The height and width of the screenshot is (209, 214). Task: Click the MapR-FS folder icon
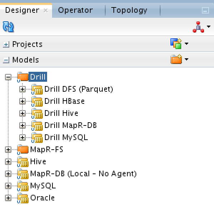coord(23,149)
